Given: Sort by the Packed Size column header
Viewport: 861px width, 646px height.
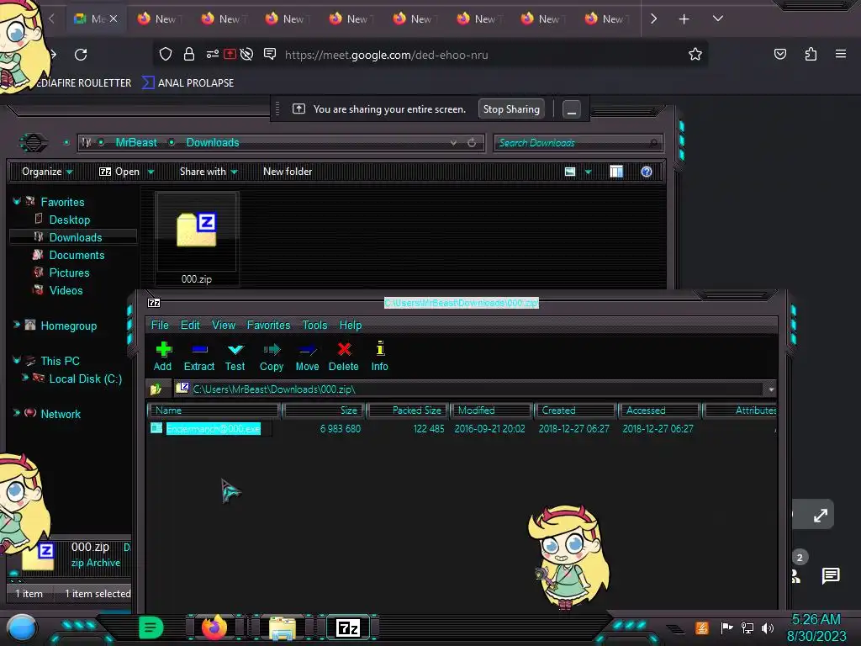Looking at the screenshot, I should [408, 410].
